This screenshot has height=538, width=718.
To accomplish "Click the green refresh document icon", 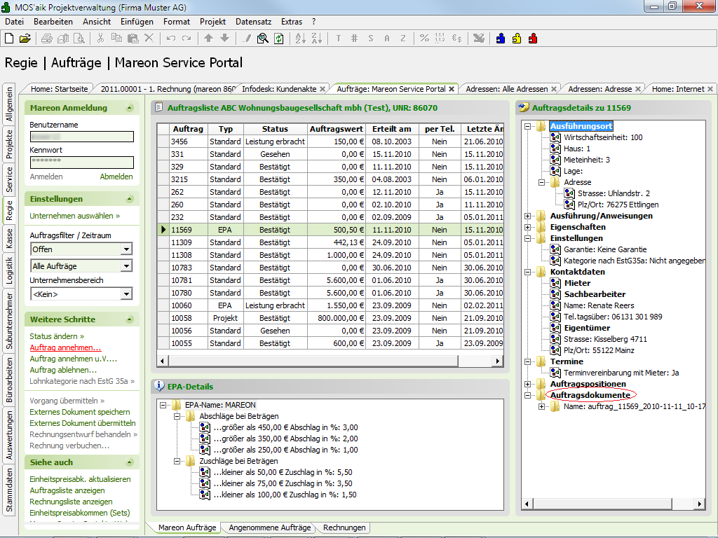I will 278,39.
